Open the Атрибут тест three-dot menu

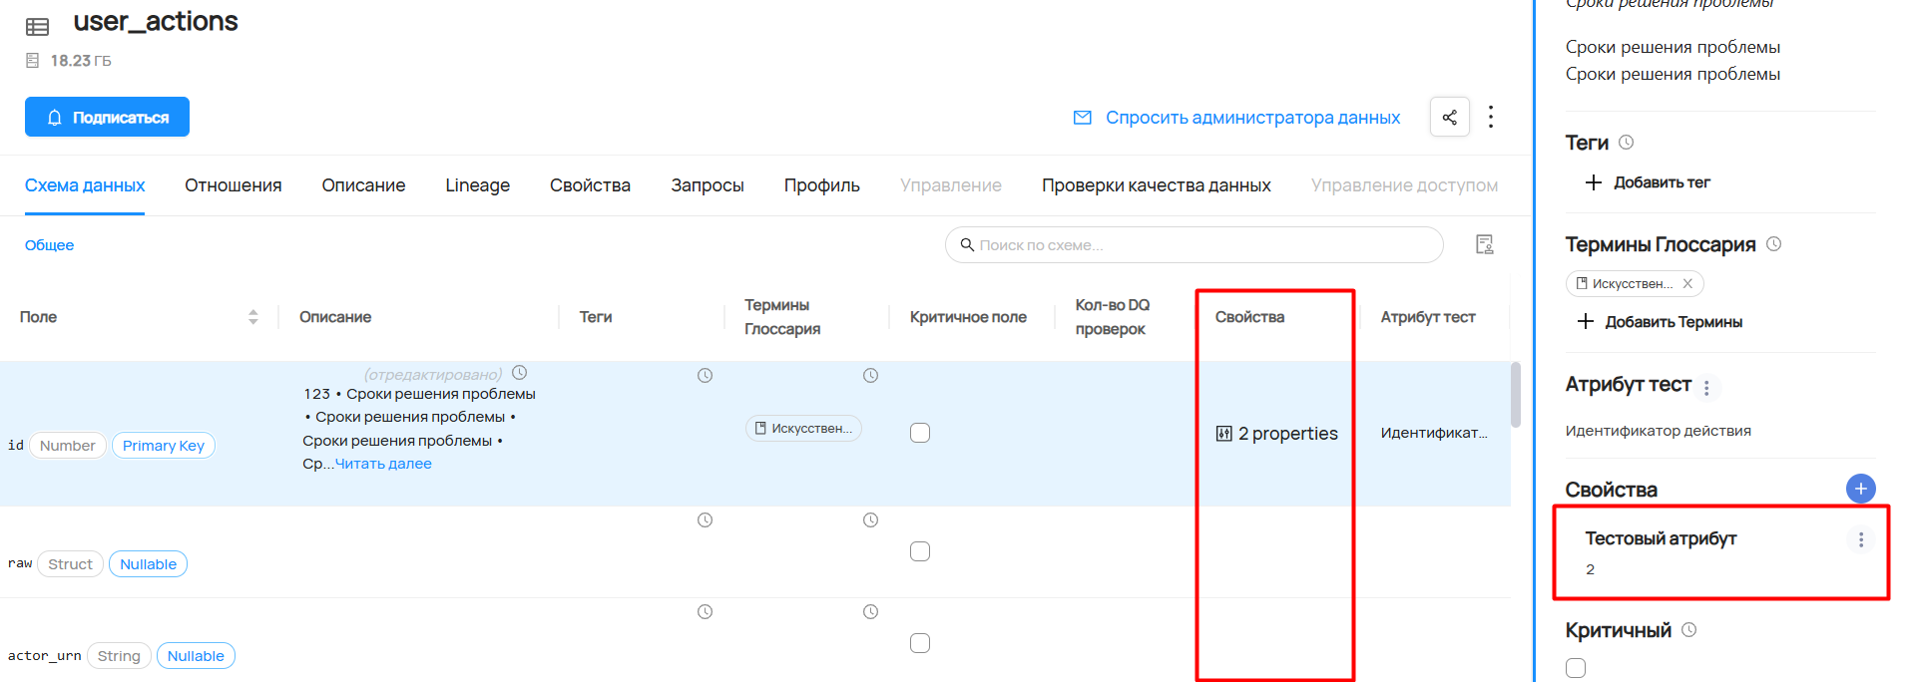[x=1706, y=388]
